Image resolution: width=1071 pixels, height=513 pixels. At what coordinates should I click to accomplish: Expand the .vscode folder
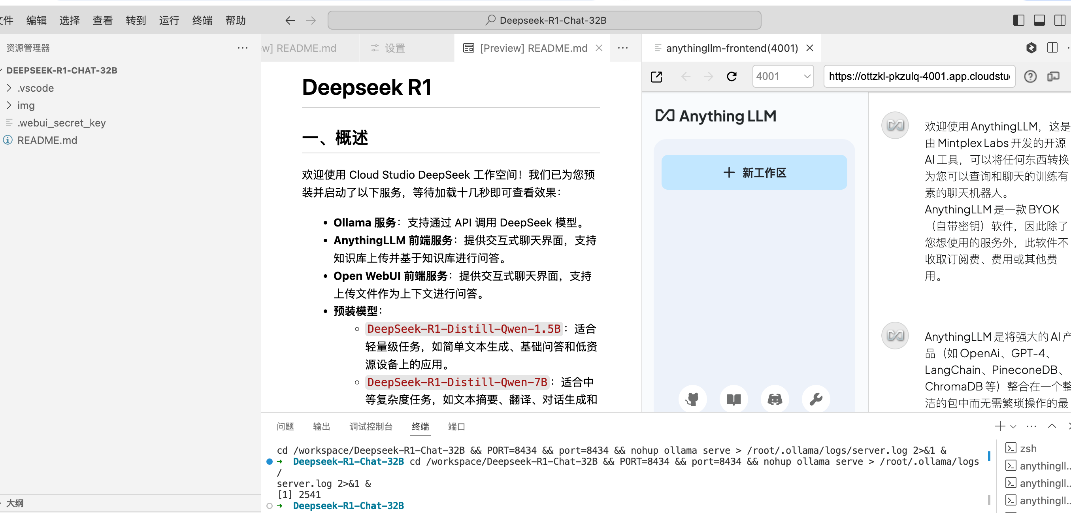[35, 88]
